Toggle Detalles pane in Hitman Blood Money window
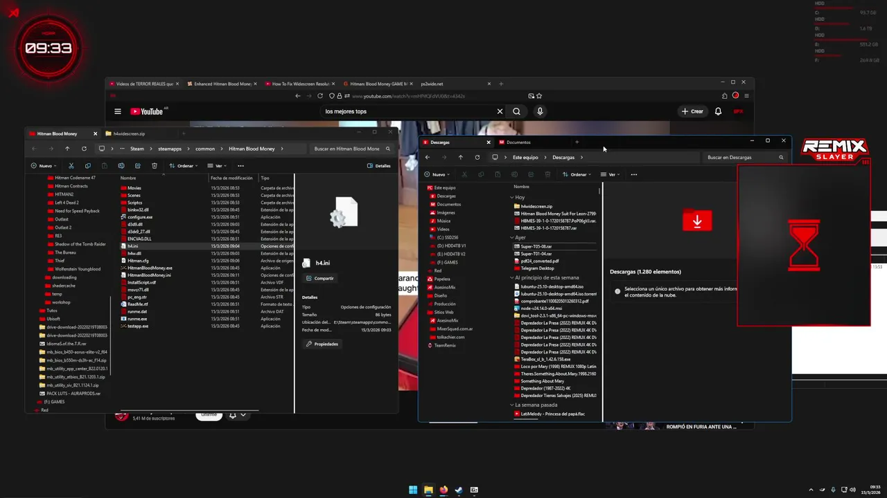Viewport: 887px width, 498px height. 379,166
